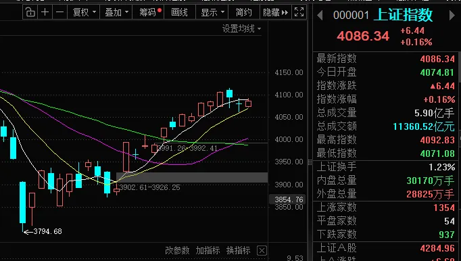Click the stock code 000001

tap(351, 16)
